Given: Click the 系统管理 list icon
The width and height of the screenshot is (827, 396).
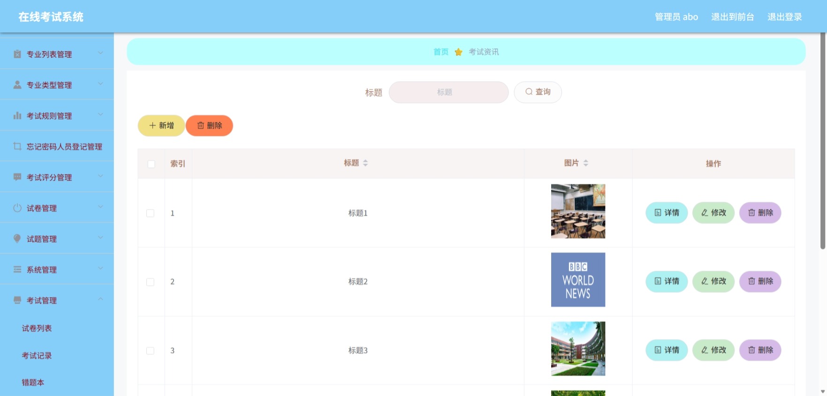Looking at the screenshot, I should tap(17, 269).
